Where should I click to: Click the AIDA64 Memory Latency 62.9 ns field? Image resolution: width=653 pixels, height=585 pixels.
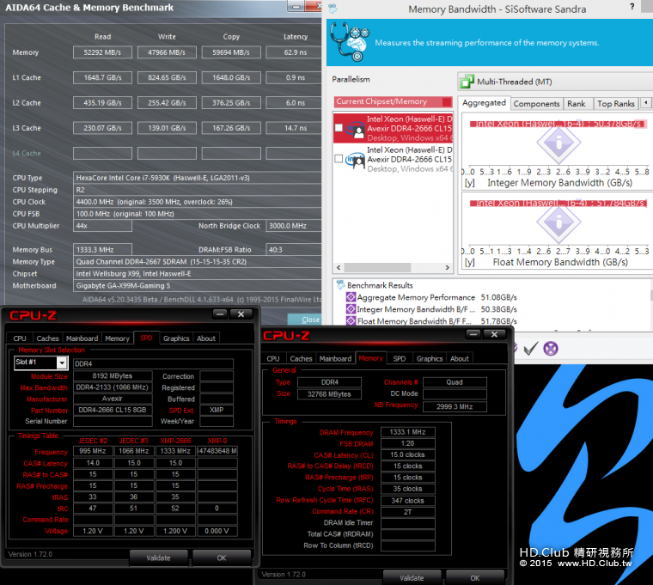(294, 52)
